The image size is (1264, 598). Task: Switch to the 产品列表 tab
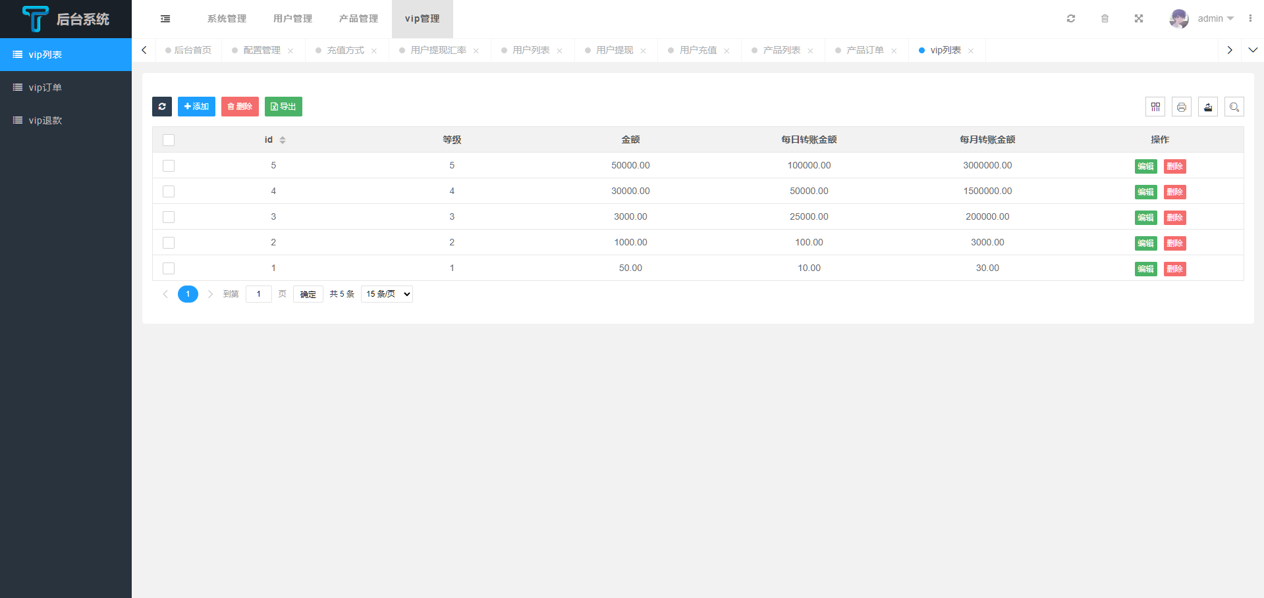coord(781,50)
